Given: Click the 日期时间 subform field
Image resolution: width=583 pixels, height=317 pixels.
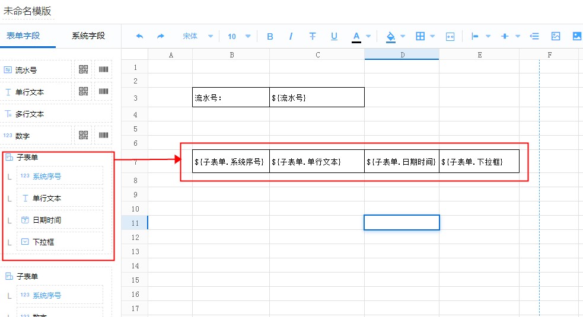Looking at the screenshot, I should pos(59,220).
